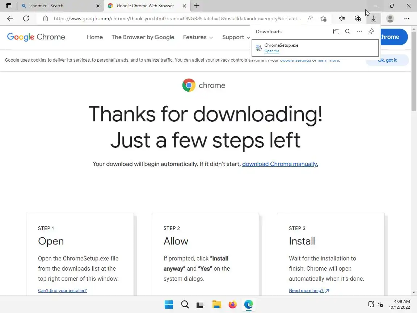Click the scrollbar down arrow

tap(414, 292)
